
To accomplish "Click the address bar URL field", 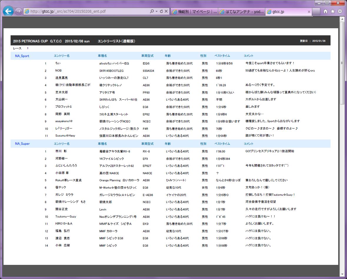I will pos(86,11).
